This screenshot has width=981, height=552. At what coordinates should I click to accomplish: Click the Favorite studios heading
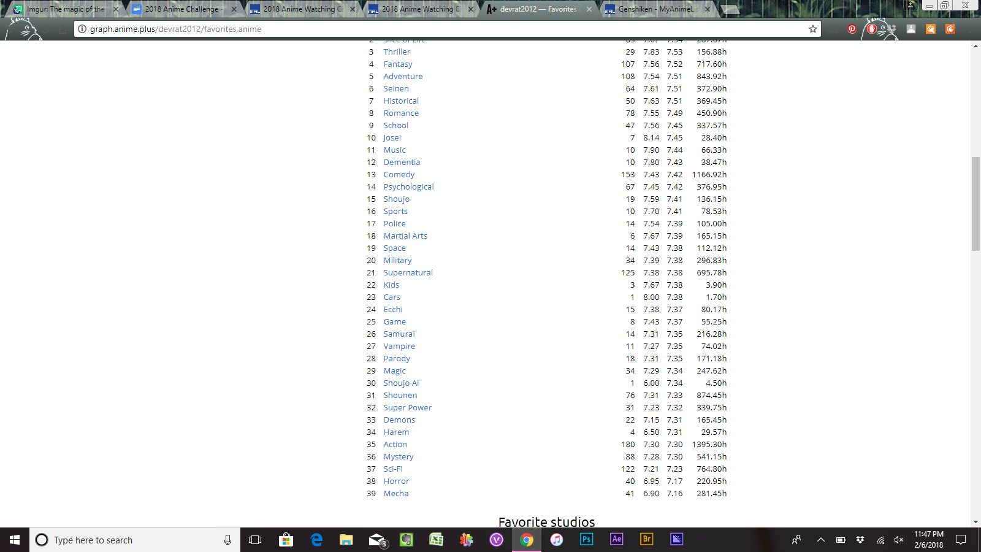tap(546, 522)
